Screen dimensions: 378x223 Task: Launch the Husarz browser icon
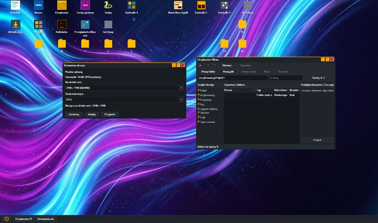(38, 5)
